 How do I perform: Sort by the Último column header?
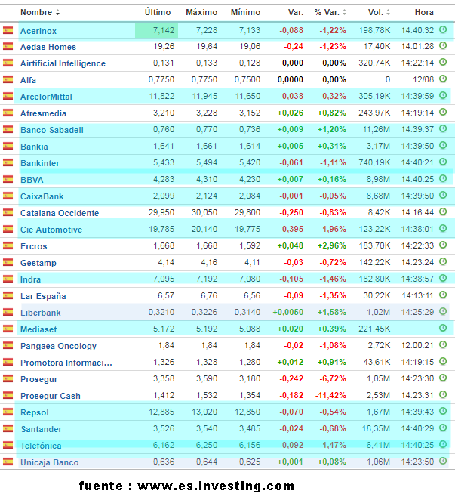tap(158, 13)
